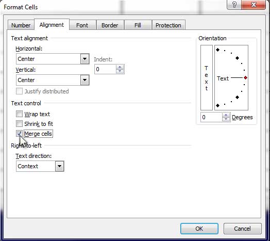The width and height of the screenshot is (270, 241).
Task: Click the Cancel button
Action: pyautogui.click(x=243, y=229)
